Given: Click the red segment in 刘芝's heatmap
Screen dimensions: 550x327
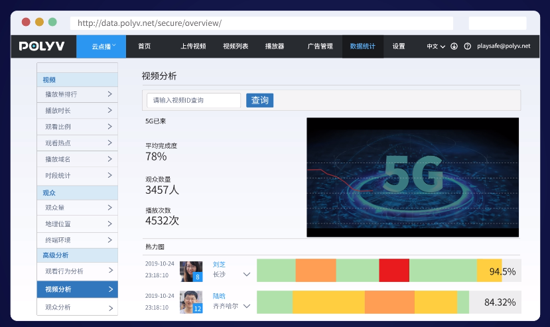Looking at the screenshot, I should click(x=394, y=271).
